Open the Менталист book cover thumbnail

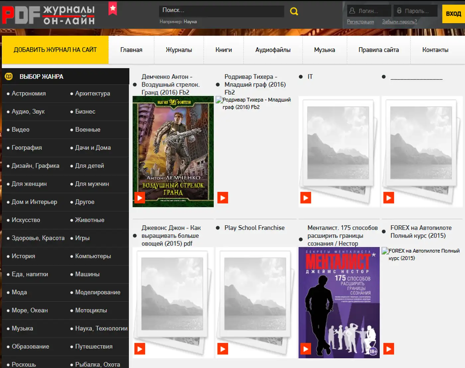click(x=339, y=302)
